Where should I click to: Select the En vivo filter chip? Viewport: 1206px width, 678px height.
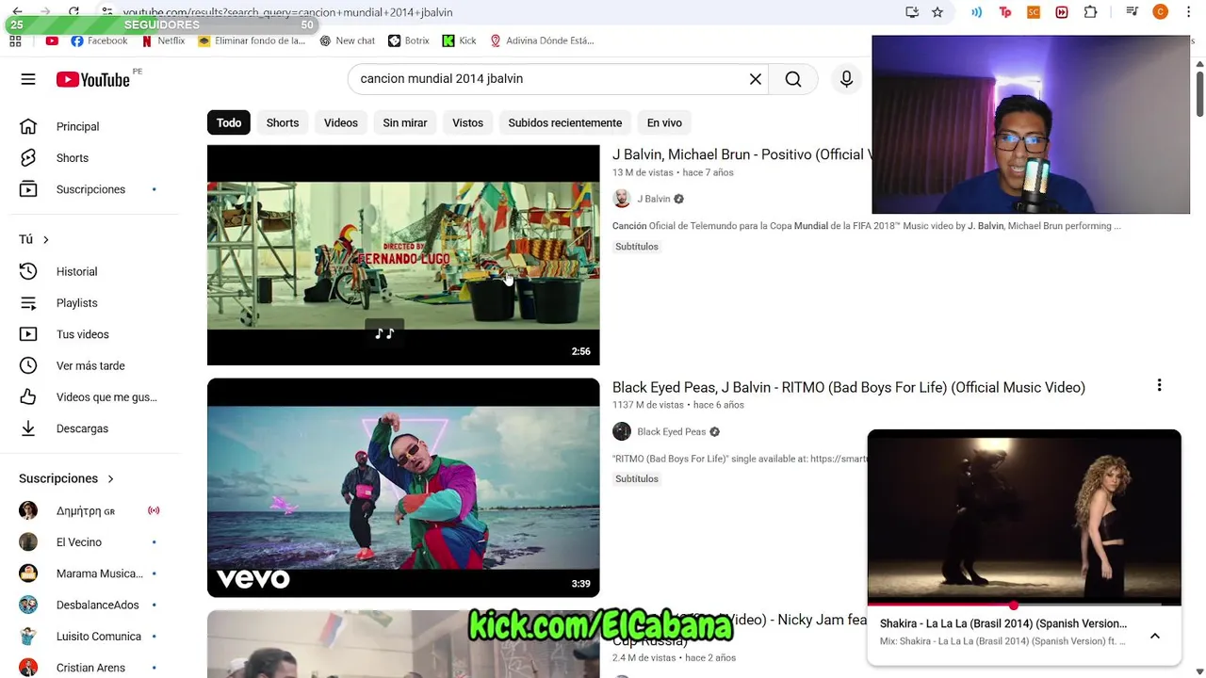(664, 122)
